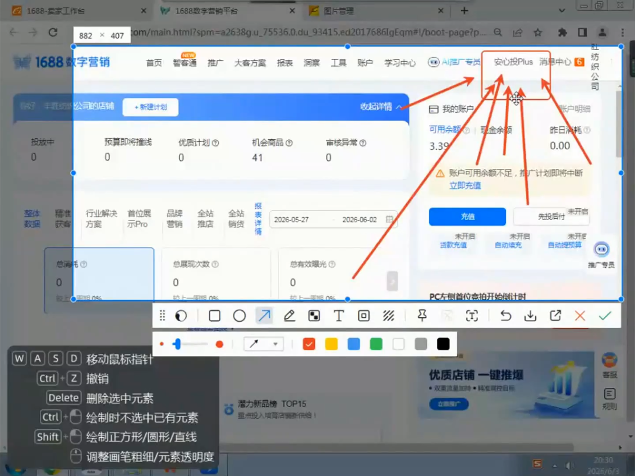The width and height of the screenshot is (635, 476).
Task: Select the mosaic blur tool
Action: (314, 315)
